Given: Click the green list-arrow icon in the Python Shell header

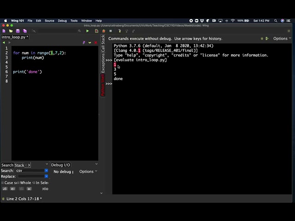Looking at the screenshot, I should pyautogui.click(x=267, y=39).
